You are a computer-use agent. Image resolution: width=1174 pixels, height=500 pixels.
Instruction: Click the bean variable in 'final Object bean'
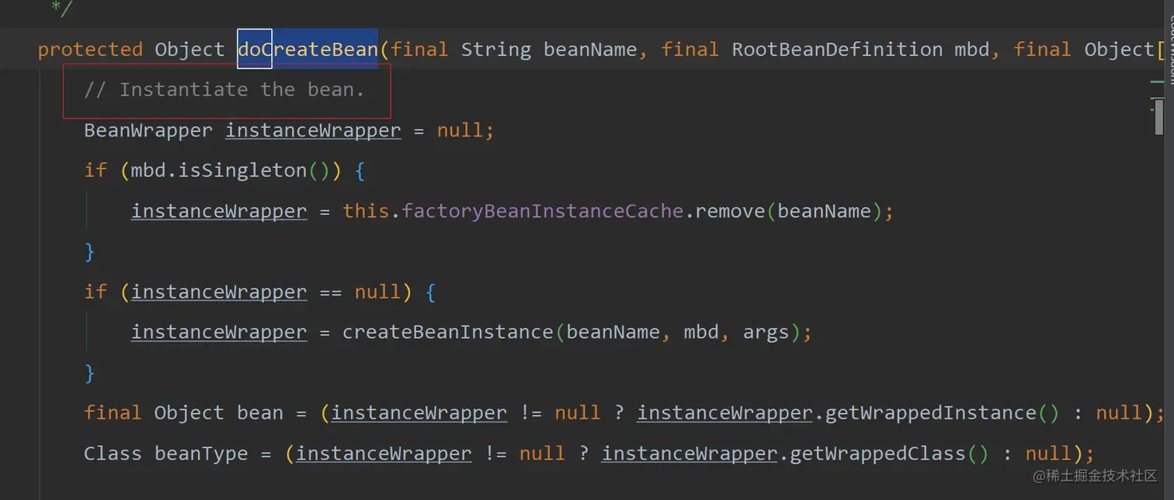tap(260, 412)
